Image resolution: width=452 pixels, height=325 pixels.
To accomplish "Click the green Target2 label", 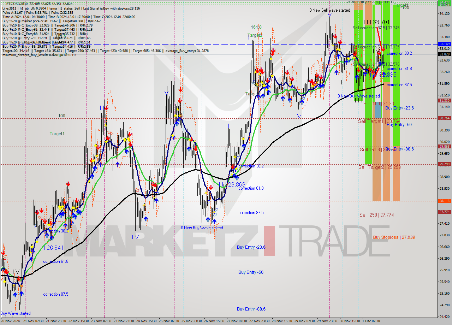I will point(255,35).
